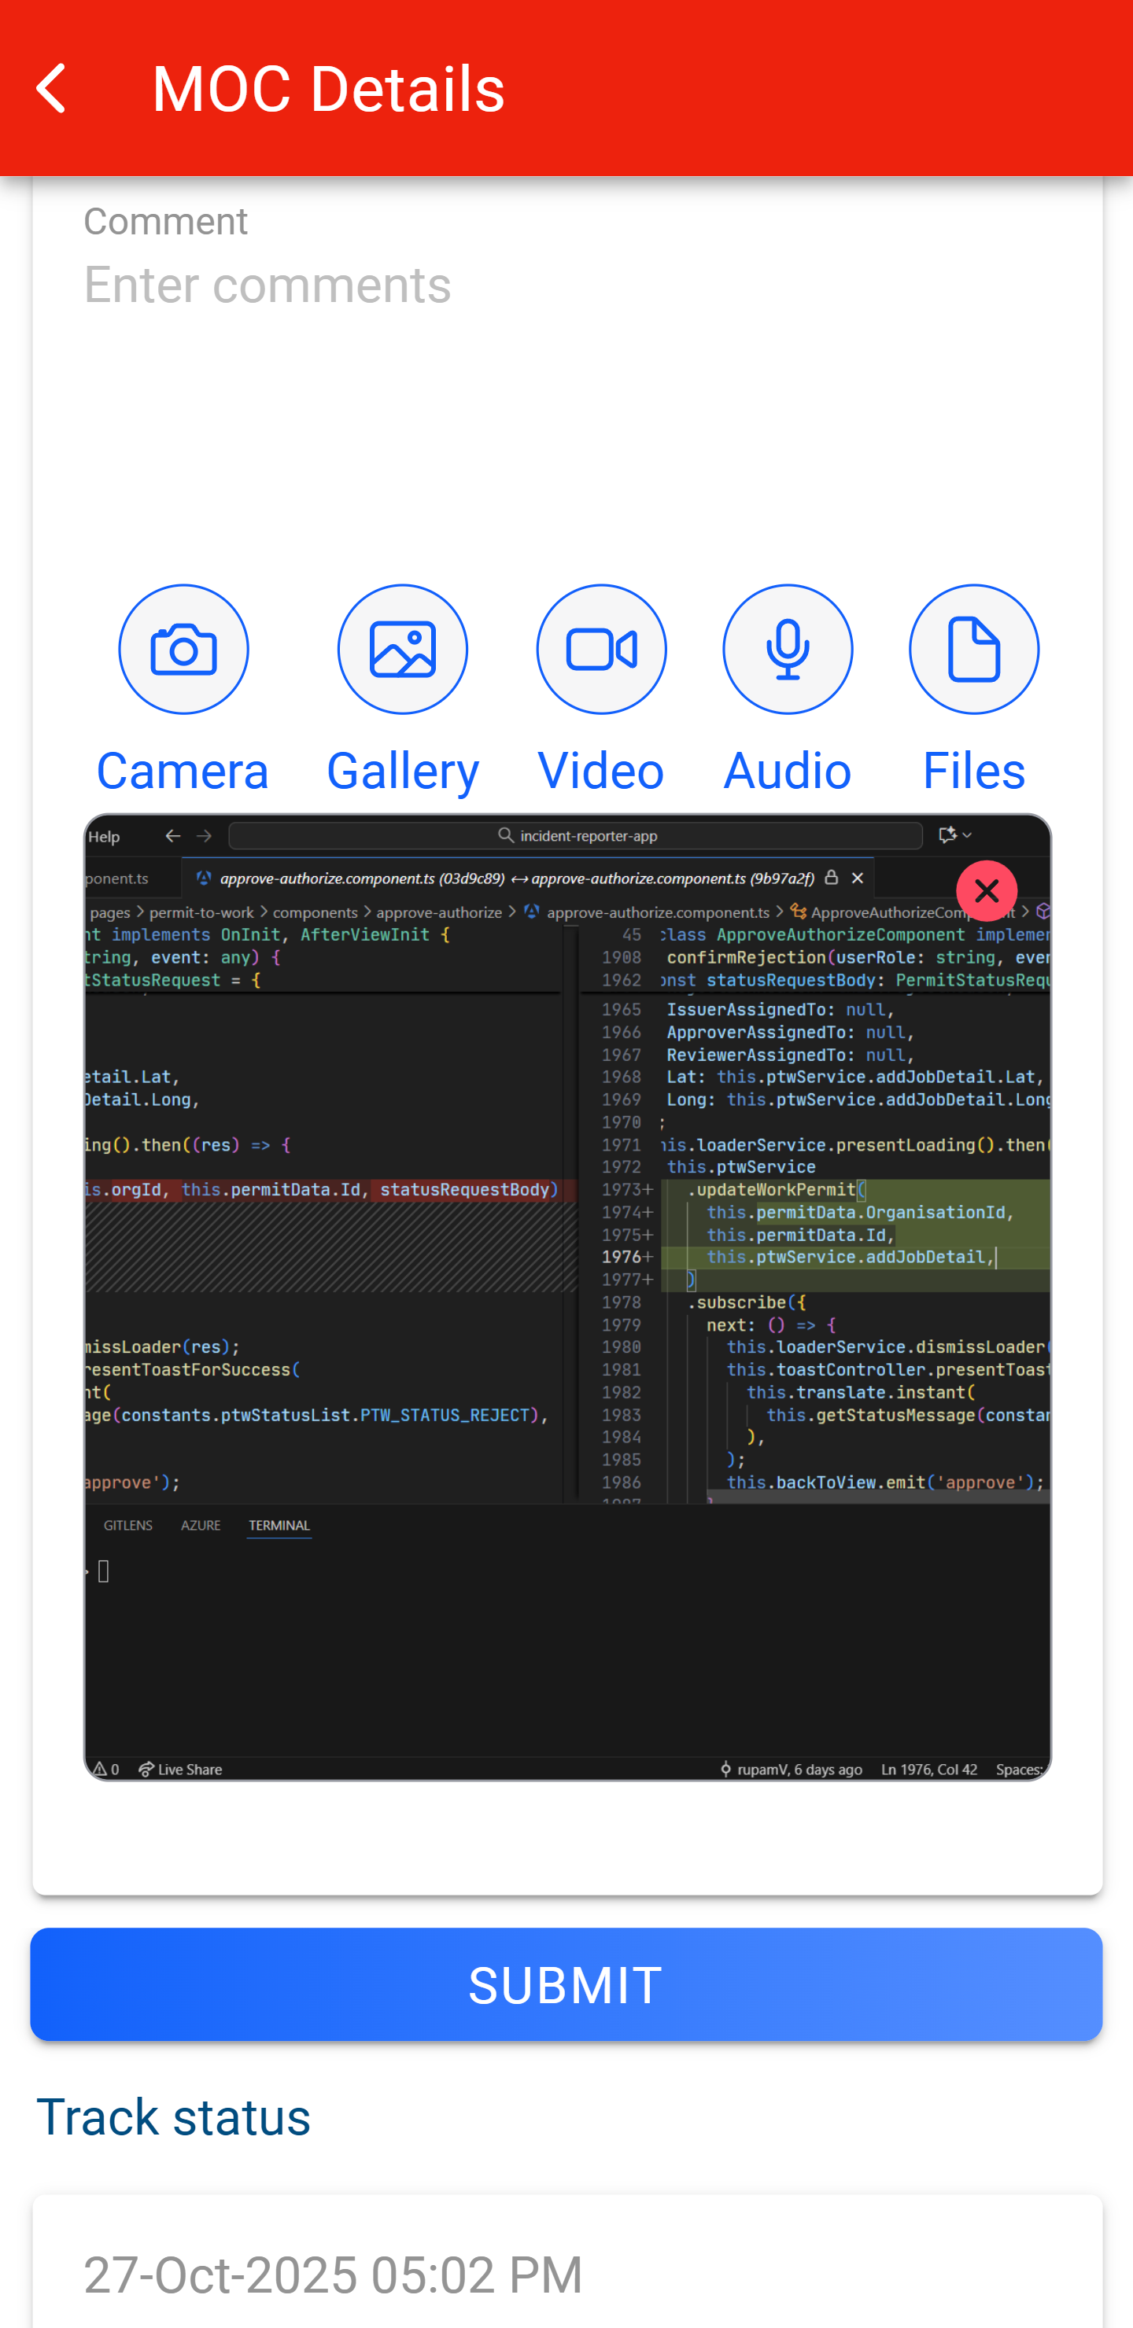Click the Audio text label
1133x2328 pixels.
pyautogui.click(x=787, y=771)
